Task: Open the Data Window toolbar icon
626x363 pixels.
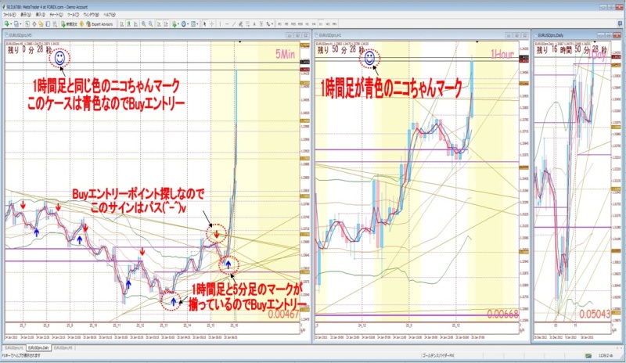Action: [34, 24]
